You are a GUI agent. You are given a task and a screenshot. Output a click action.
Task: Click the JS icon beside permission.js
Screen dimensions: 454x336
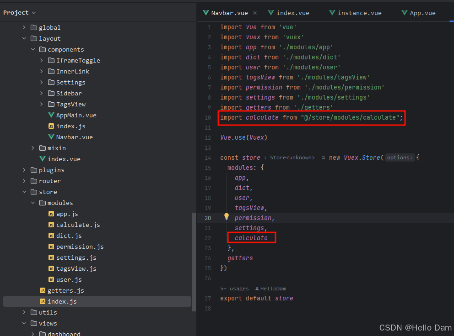click(x=51, y=247)
